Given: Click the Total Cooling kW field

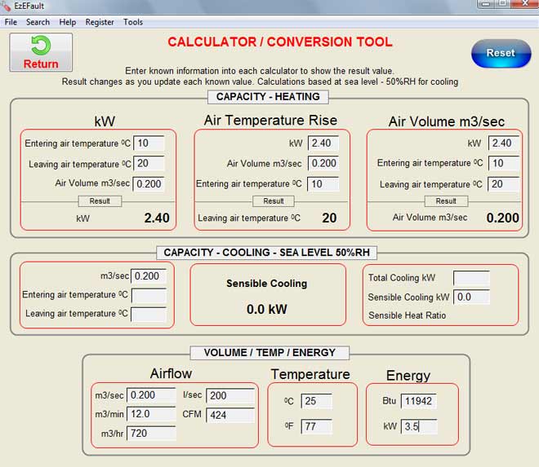Looking at the screenshot, I should [x=471, y=278].
